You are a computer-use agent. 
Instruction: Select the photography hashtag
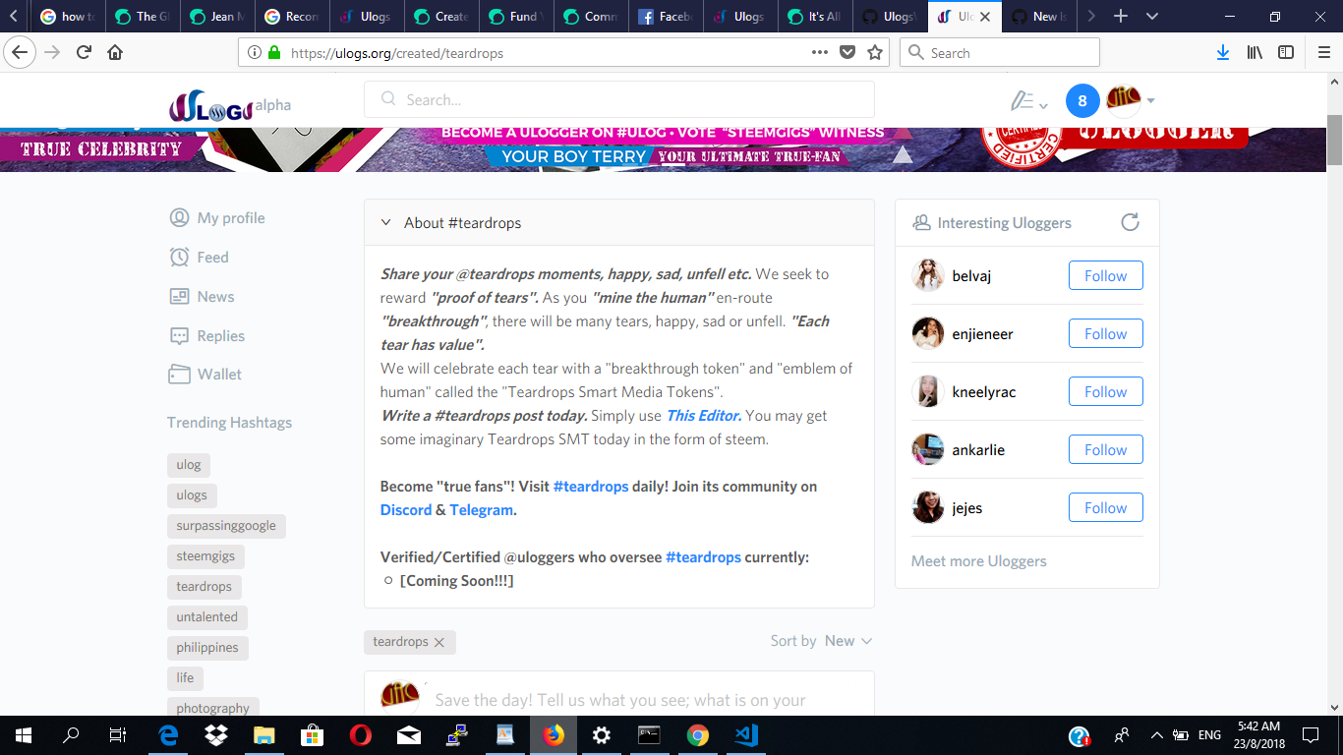[212, 707]
